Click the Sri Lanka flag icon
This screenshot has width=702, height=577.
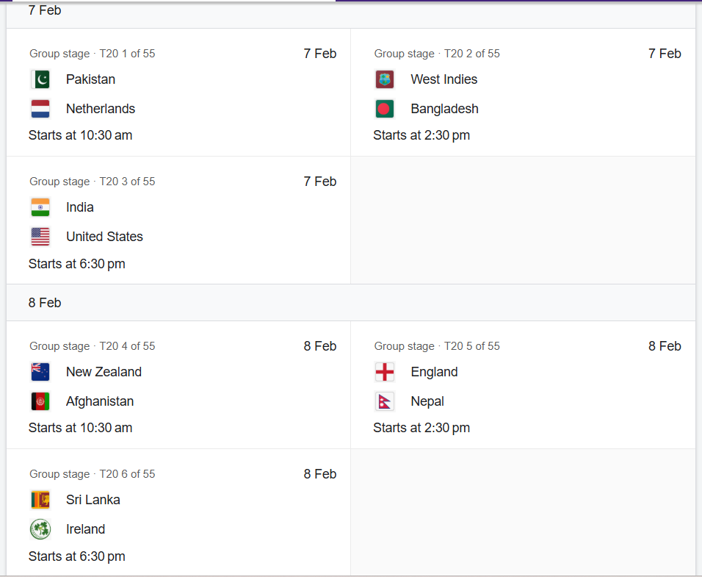pyautogui.click(x=40, y=500)
